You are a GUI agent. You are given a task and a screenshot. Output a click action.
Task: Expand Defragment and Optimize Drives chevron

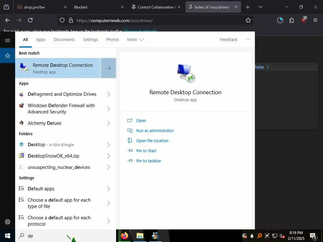pos(109,94)
